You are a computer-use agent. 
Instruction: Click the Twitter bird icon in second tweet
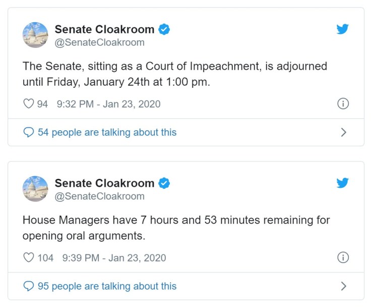point(343,183)
